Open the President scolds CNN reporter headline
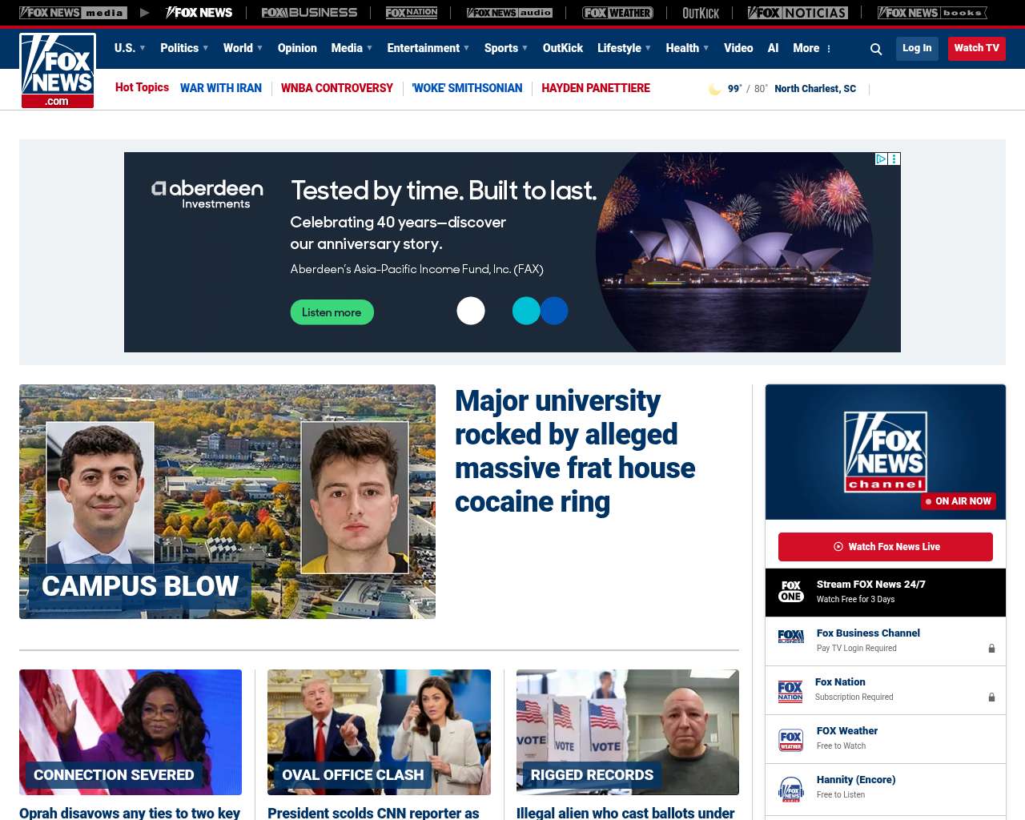 (373, 813)
